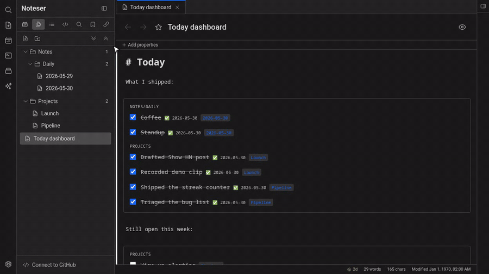Image resolution: width=489 pixels, height=274 pixels.
Task: Open the terminal panel icon in the left rail
Action: coord(8,56)
